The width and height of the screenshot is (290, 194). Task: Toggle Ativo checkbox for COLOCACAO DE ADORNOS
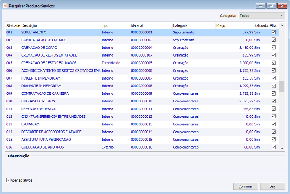[274, 147]
